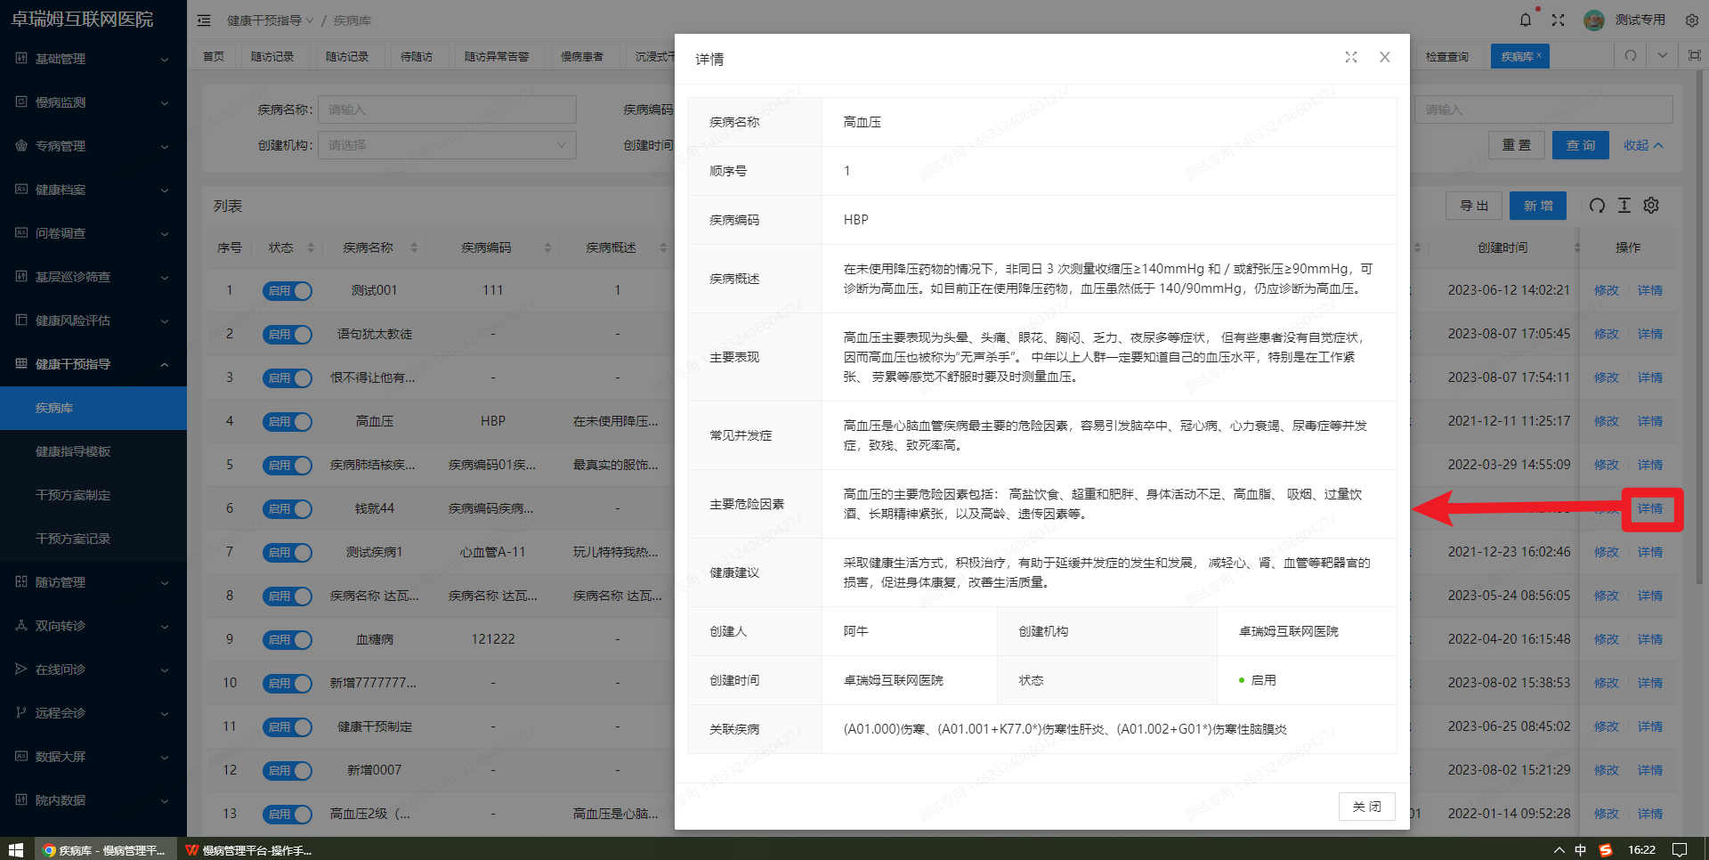Open system settings gear in top-right corner
1709x860 pixels.
click(1690, 20)
